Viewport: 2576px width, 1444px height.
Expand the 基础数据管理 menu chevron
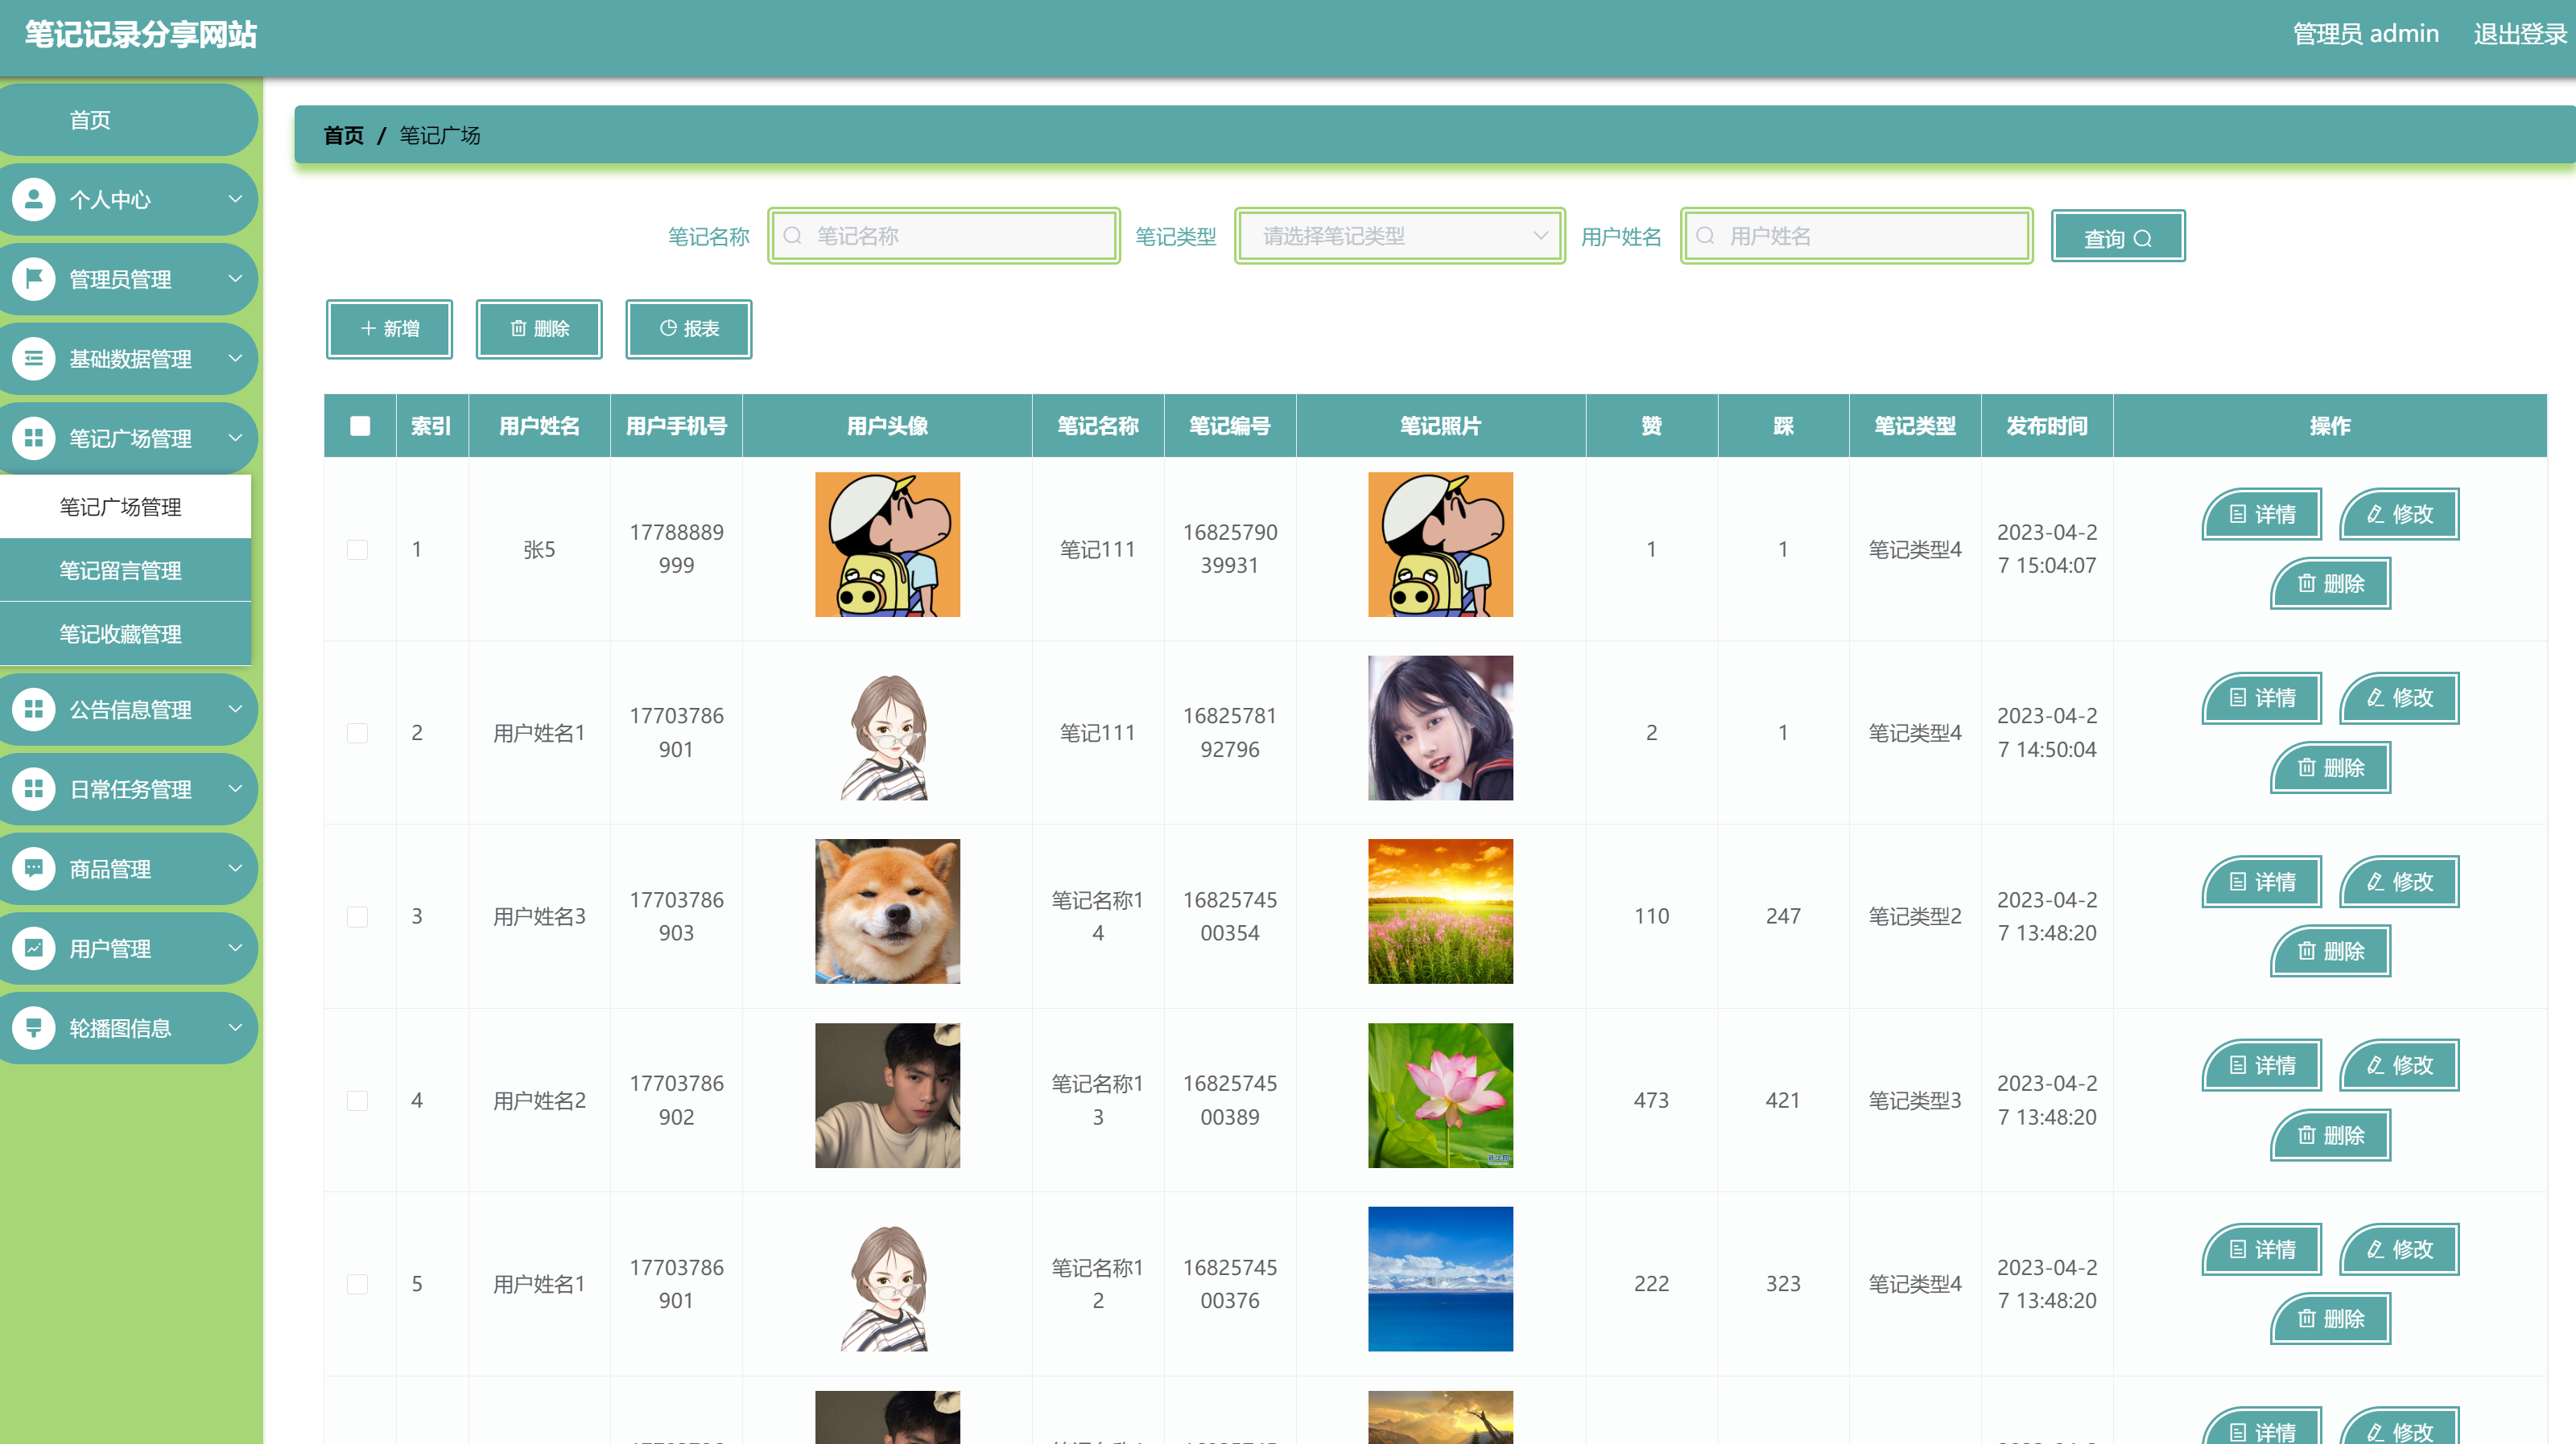pyautogui.click(x=236, y=359)
